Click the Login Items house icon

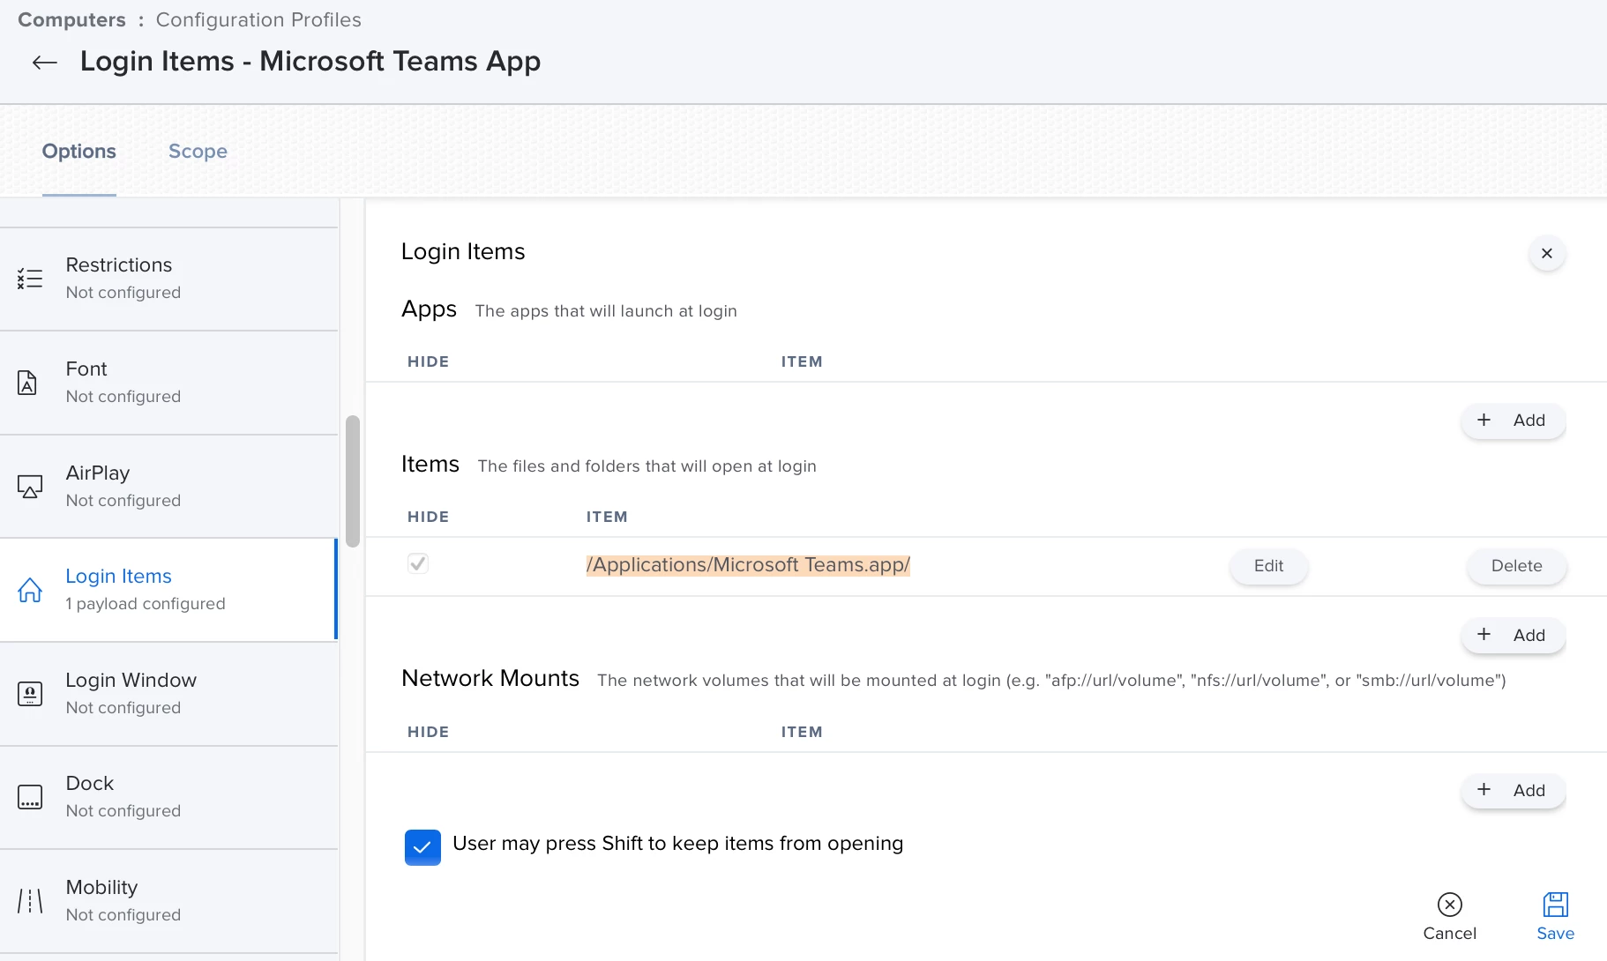point(30,590)
